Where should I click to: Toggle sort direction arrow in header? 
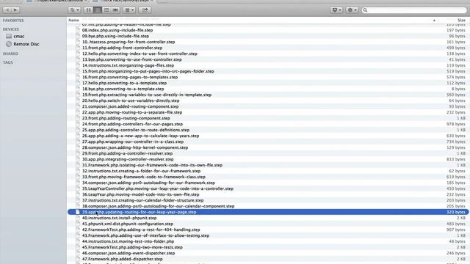(x=434, y=21)
